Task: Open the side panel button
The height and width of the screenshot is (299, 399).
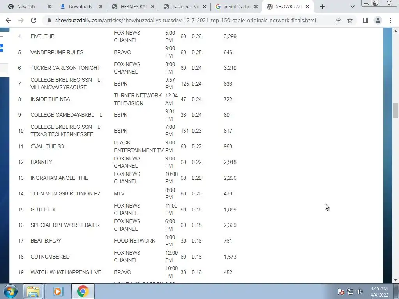Action: coord(365,20)
